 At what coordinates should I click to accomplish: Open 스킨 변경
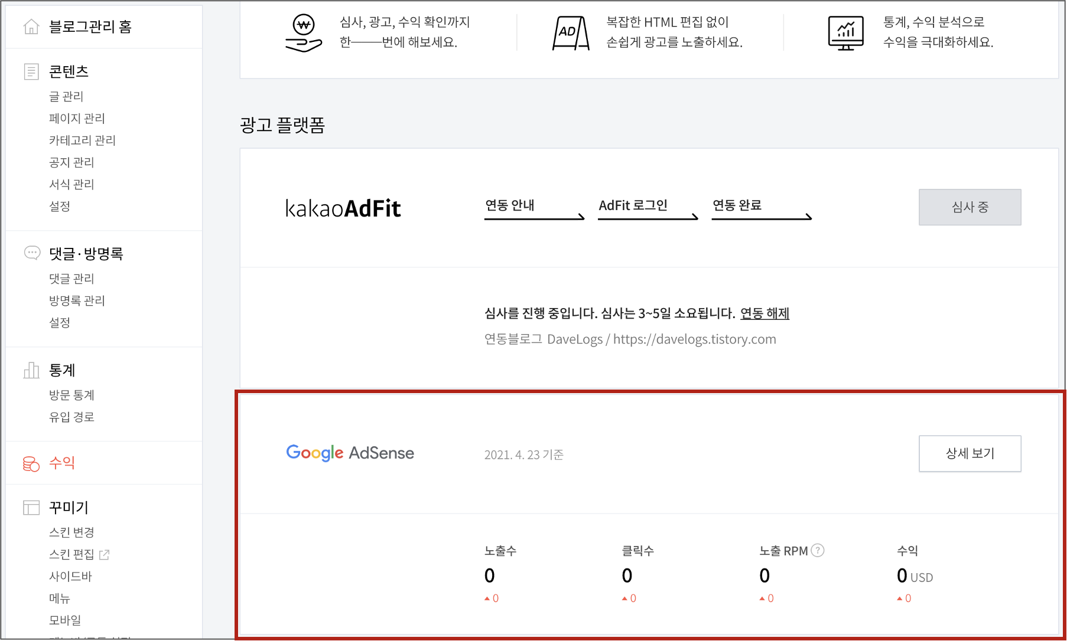tap(71, 532)
